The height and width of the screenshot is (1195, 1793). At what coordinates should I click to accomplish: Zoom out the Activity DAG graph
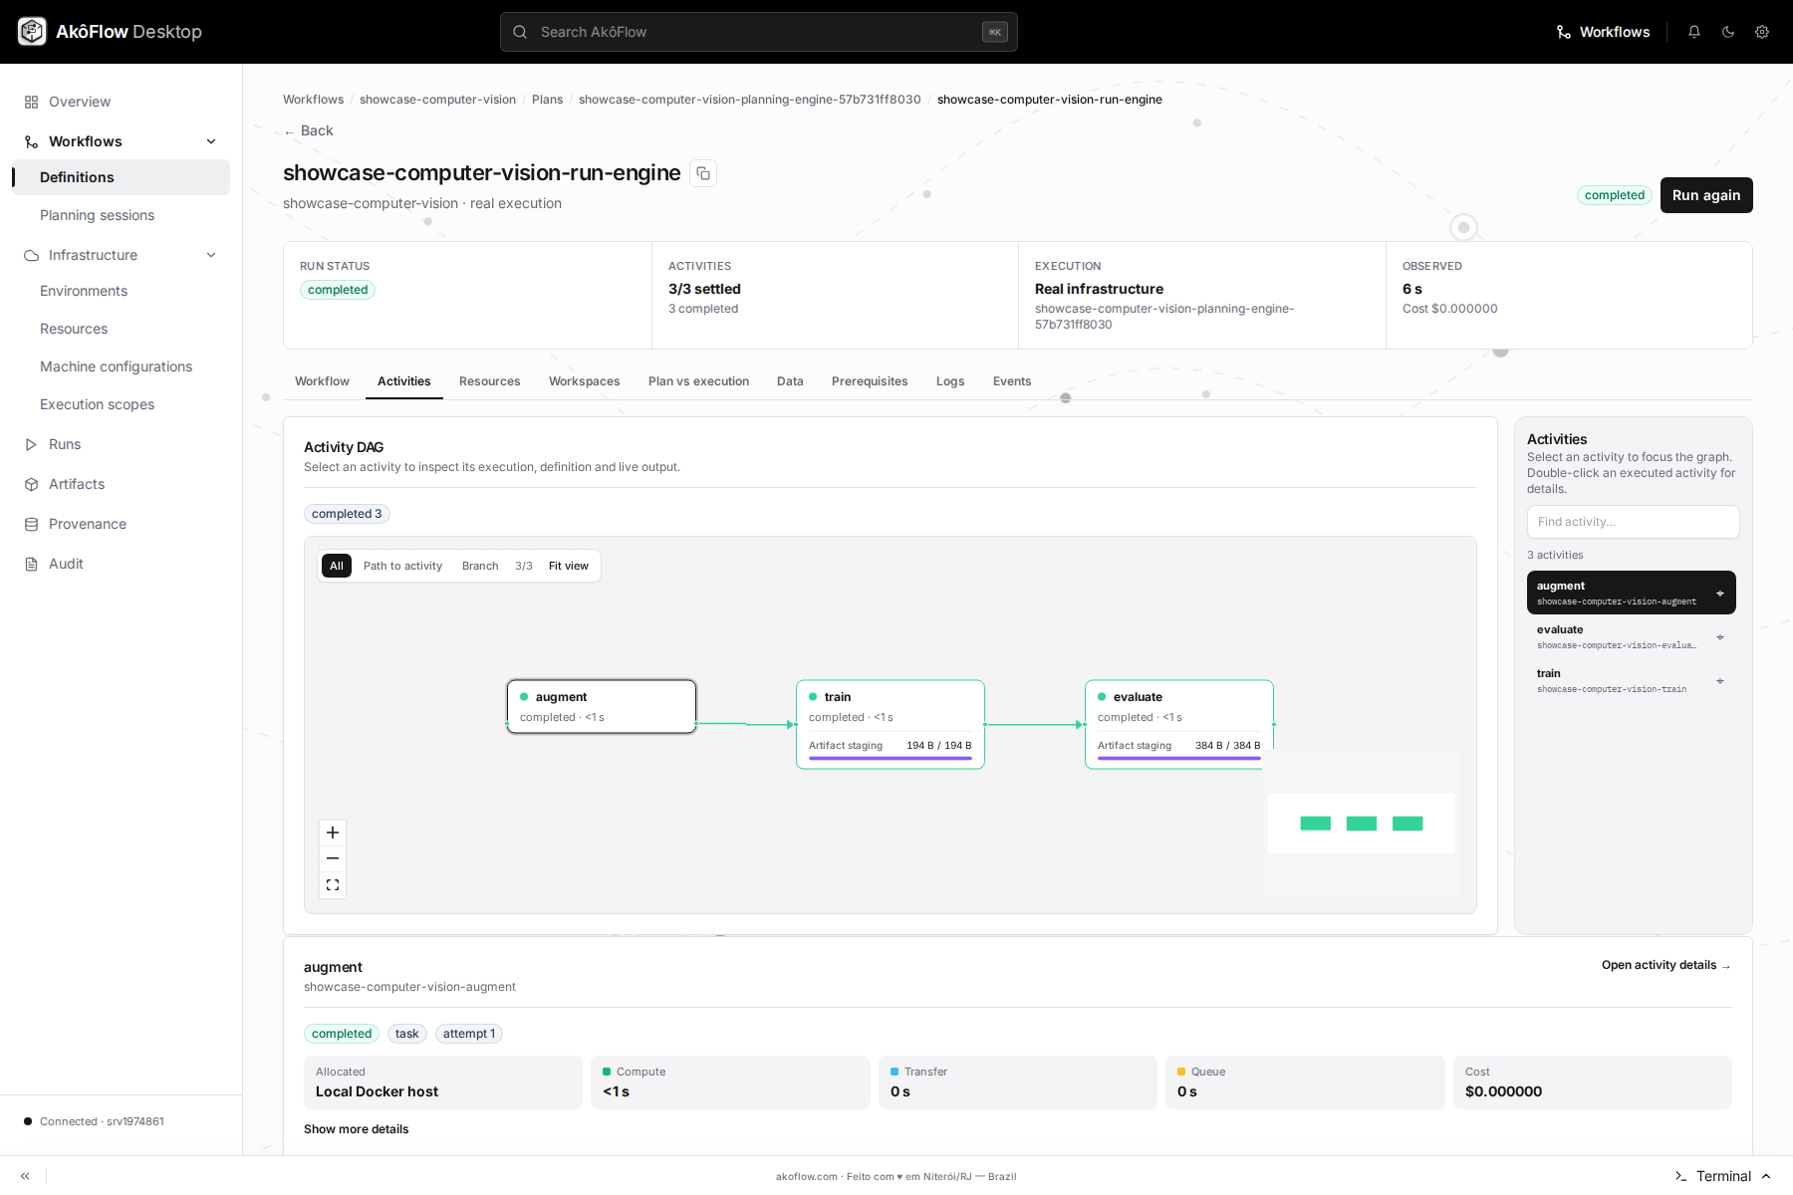pos(333,858)
